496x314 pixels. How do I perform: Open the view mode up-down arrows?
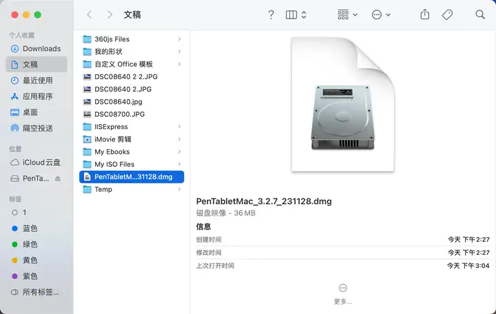coord(304,14)
